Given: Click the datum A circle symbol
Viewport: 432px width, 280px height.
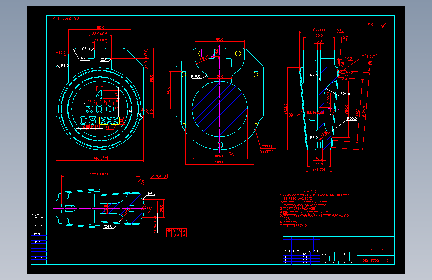Looking at the screenshot, I should [290, 115].
